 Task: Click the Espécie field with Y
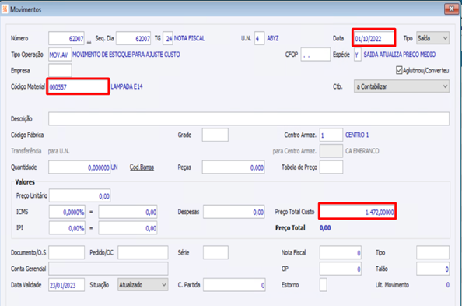[358, 55]
